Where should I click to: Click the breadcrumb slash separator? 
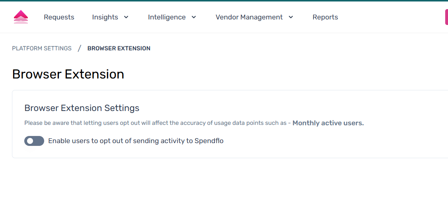point(80,48)
